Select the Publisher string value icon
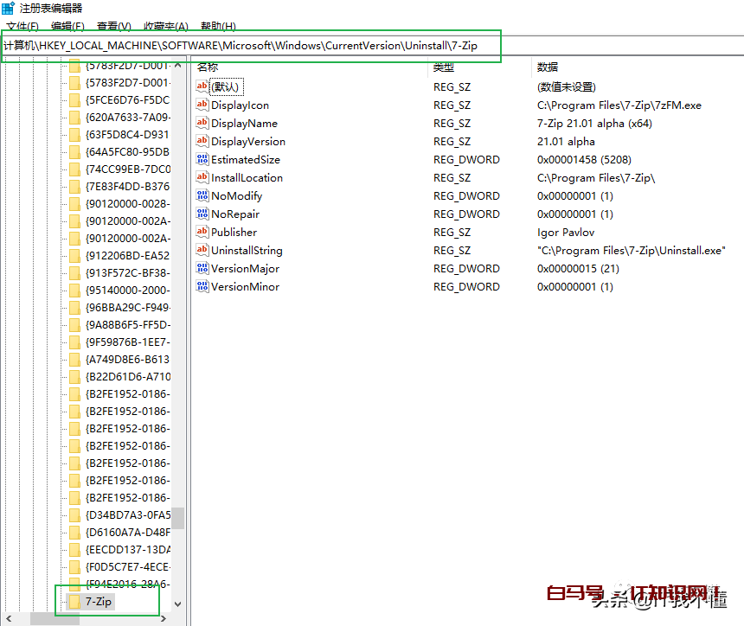This screenshot has height=626, width=744. [x=202, y=232]
